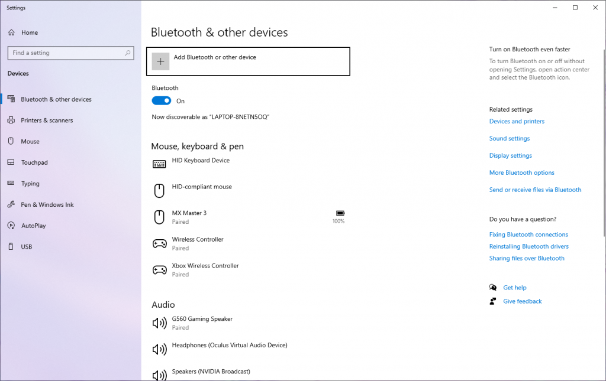The width and height of the screenshot is (606, 381).
Task: Click the search magnifier icon
Action: (127, 53)
